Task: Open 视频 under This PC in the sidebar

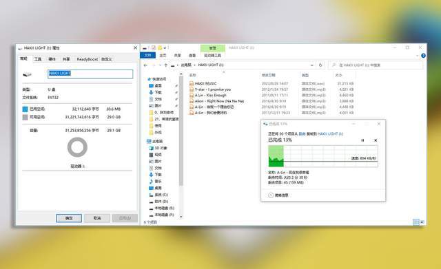Action: (155, 155)
